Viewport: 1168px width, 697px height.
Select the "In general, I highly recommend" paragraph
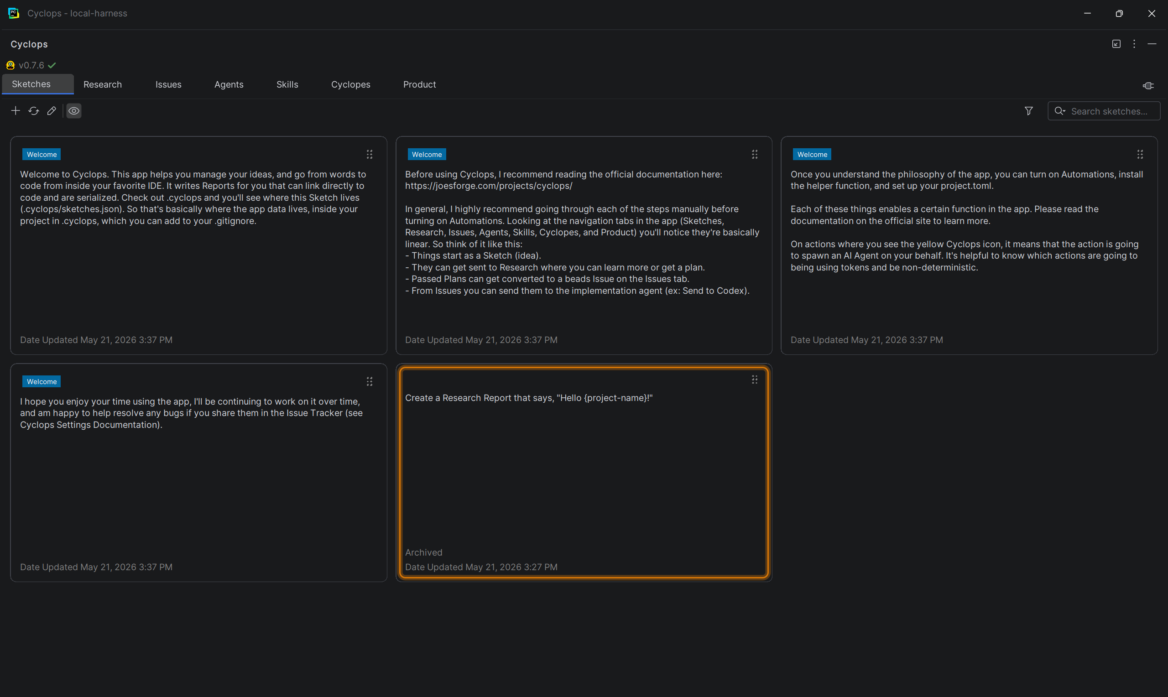(582, 226)
